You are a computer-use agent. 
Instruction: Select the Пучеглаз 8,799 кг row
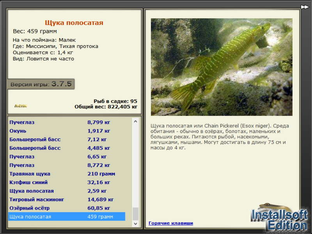pyautogui.click(x=67, y=122)
